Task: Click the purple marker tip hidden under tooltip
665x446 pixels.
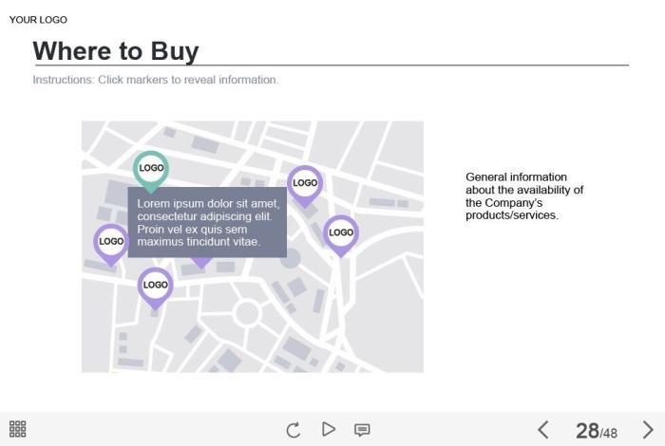Action: (x=201, y=263)
